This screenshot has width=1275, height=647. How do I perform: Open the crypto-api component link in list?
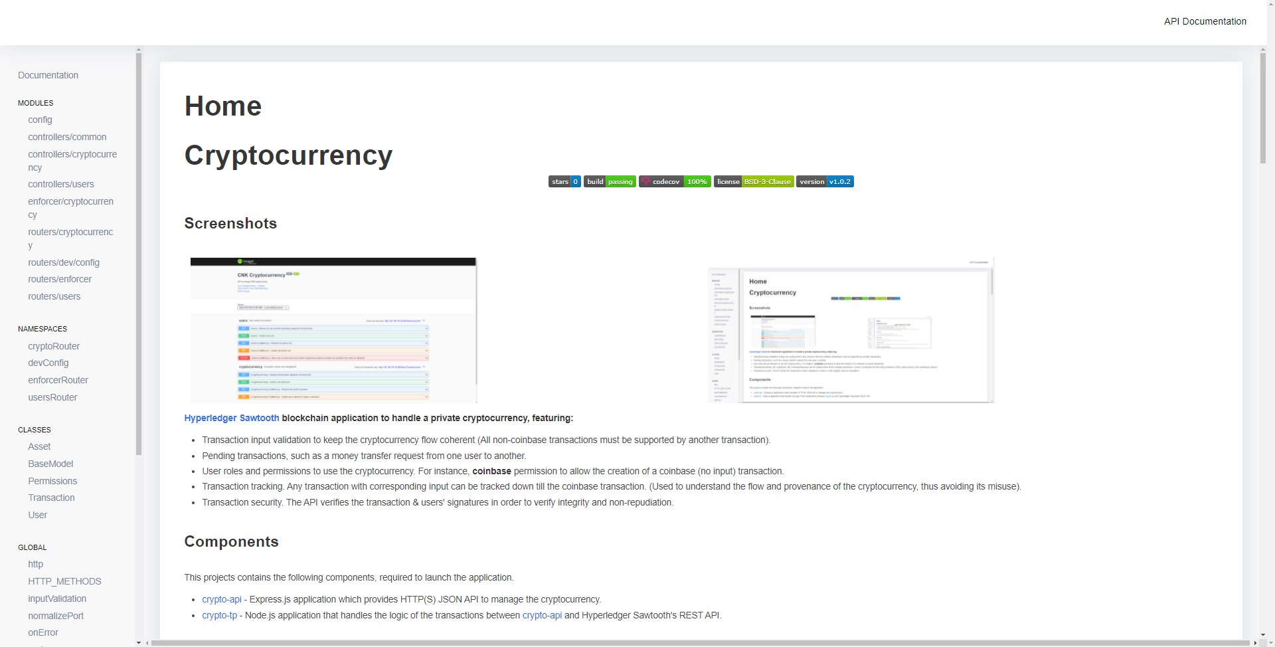[x=222, y=599]
